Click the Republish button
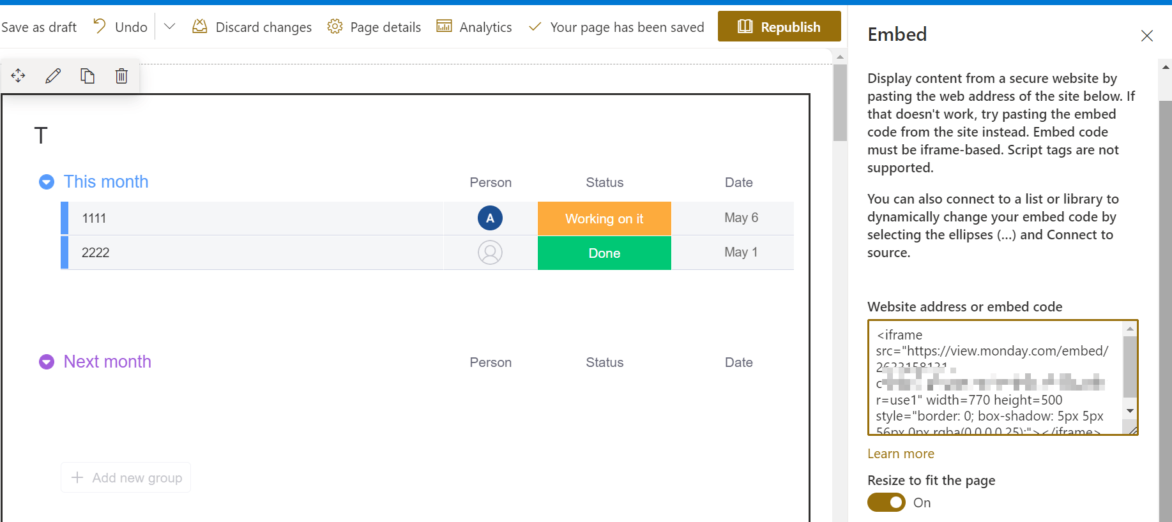Screen dimensions: 1172x522 pos(779,26)
